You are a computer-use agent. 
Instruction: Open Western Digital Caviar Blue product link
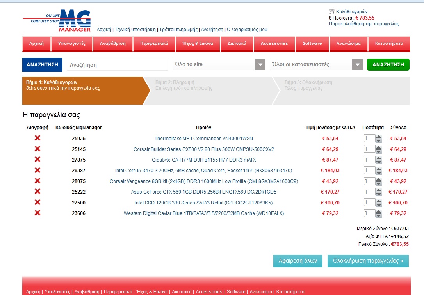(x=204, y=213)
